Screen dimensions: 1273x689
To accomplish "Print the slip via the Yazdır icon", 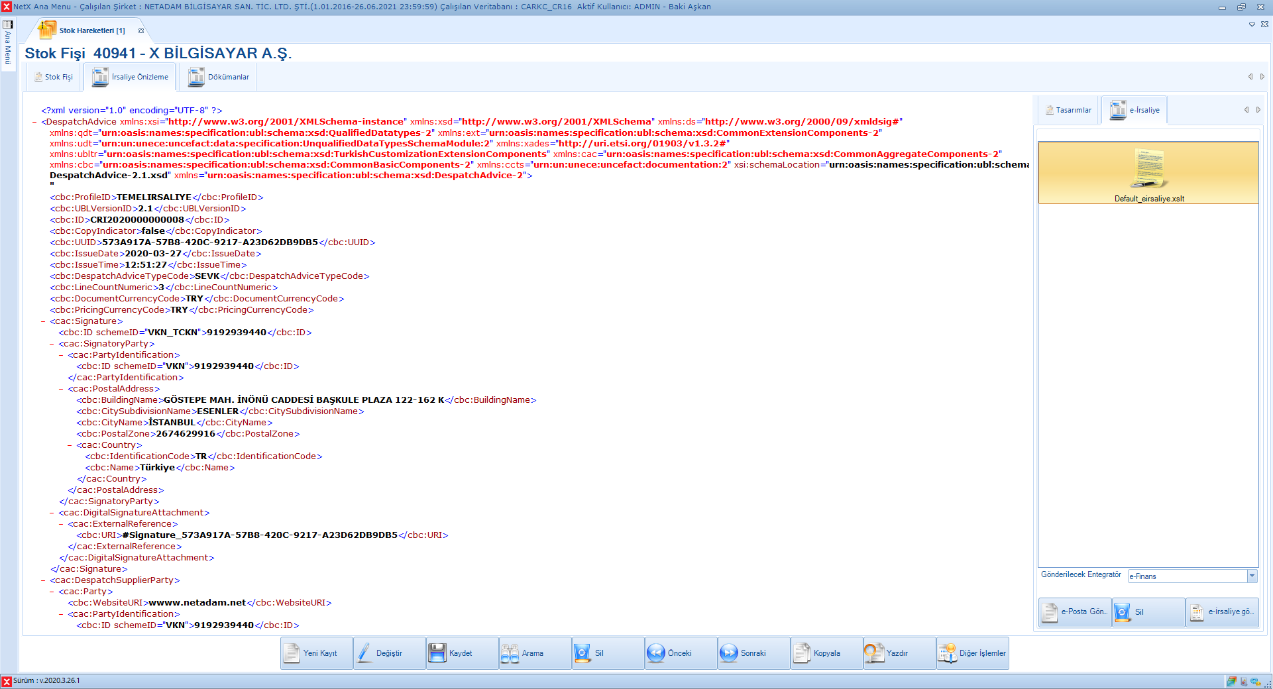I will 899,653.
